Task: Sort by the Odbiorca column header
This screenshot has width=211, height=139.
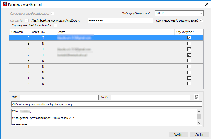Action: [x=19, y=32]
